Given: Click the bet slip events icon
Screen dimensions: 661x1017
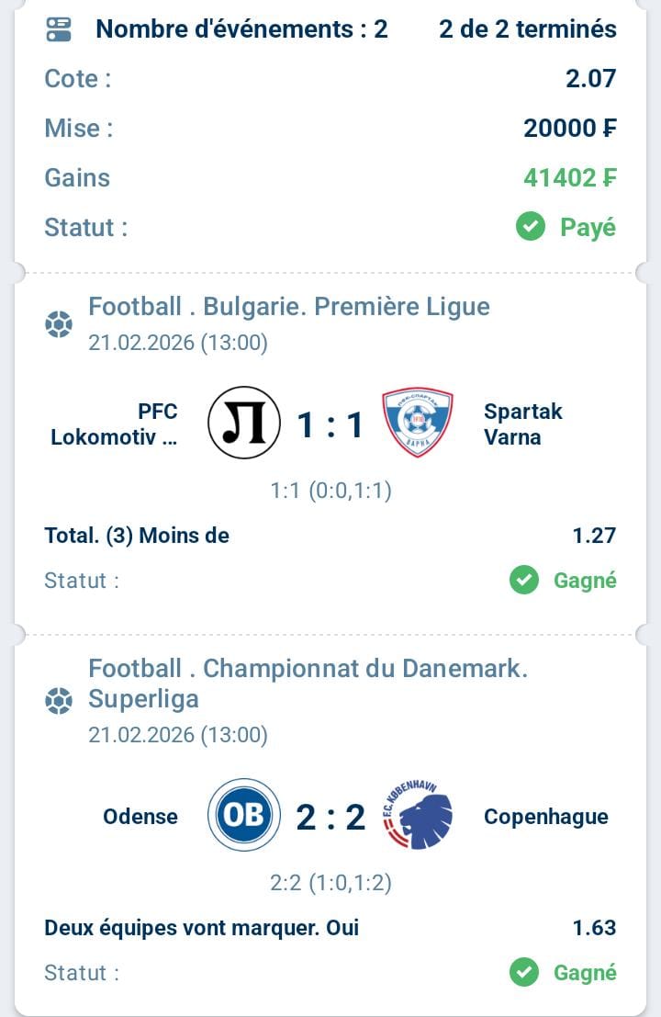Looking at the screenshot, I should coord(59,29).
